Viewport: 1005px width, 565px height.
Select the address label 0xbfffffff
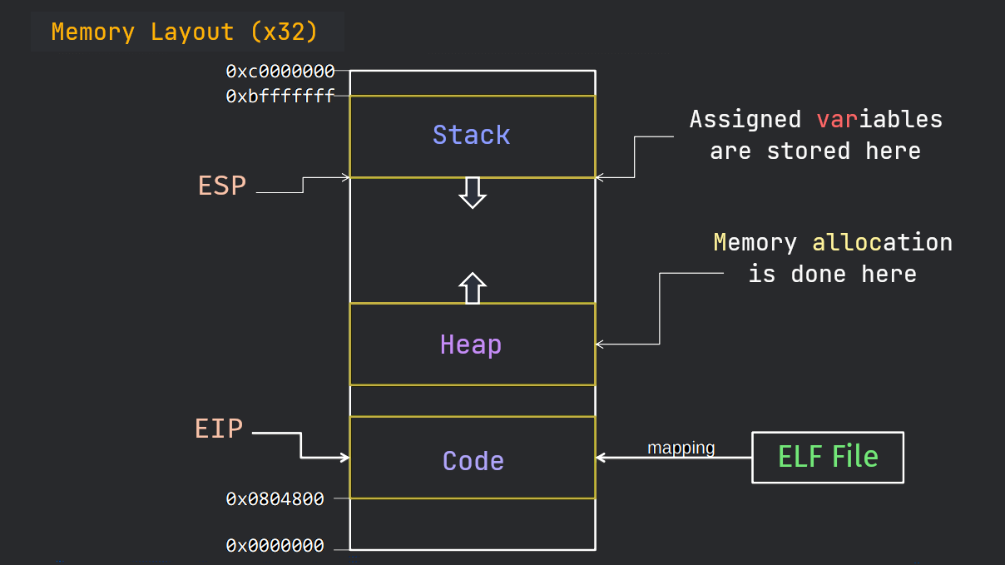[x=280, y=96]
